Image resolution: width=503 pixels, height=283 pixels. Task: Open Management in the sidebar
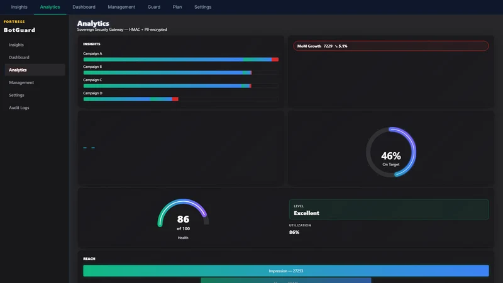click(x=35, y=82)
